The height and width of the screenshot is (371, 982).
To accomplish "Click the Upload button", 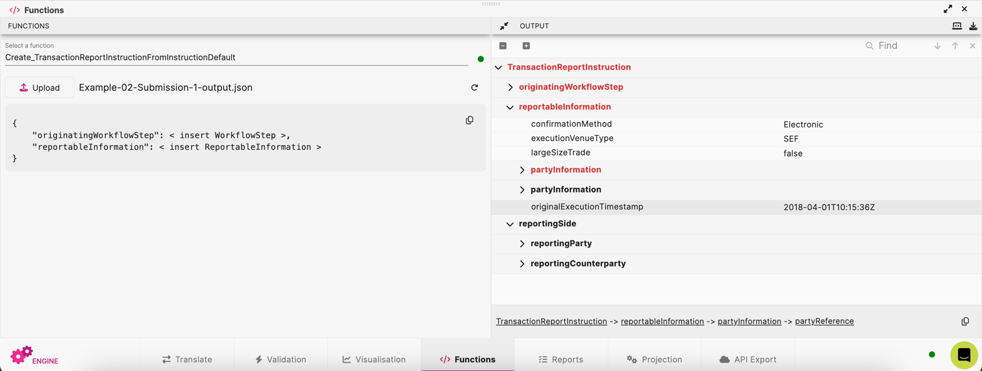I will [40, 88].
